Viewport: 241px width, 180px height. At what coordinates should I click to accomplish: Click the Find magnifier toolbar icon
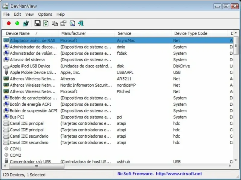(x=72, y=23)
